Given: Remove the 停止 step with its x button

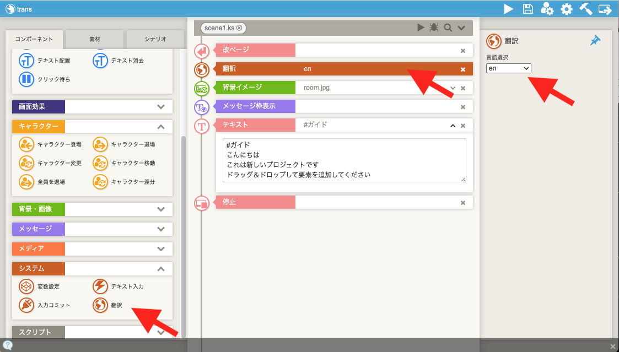Looking at the screenshot, I should pyautogui.click(x=463, y=203).
